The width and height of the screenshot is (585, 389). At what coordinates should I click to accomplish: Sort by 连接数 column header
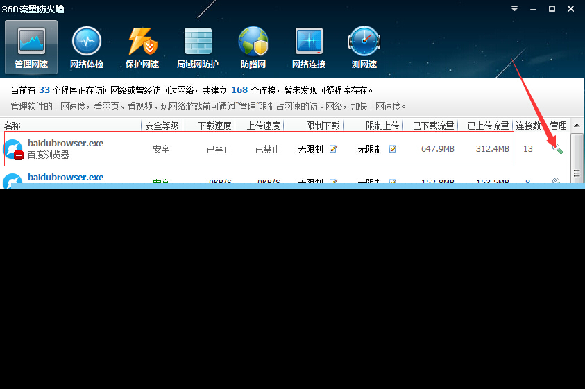(x=528, y=126)
